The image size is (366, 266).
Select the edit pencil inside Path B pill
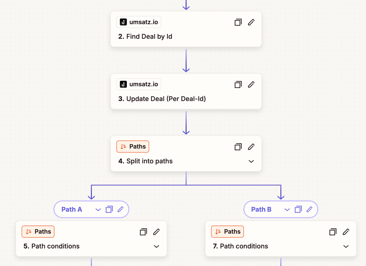tap(310, 209)
